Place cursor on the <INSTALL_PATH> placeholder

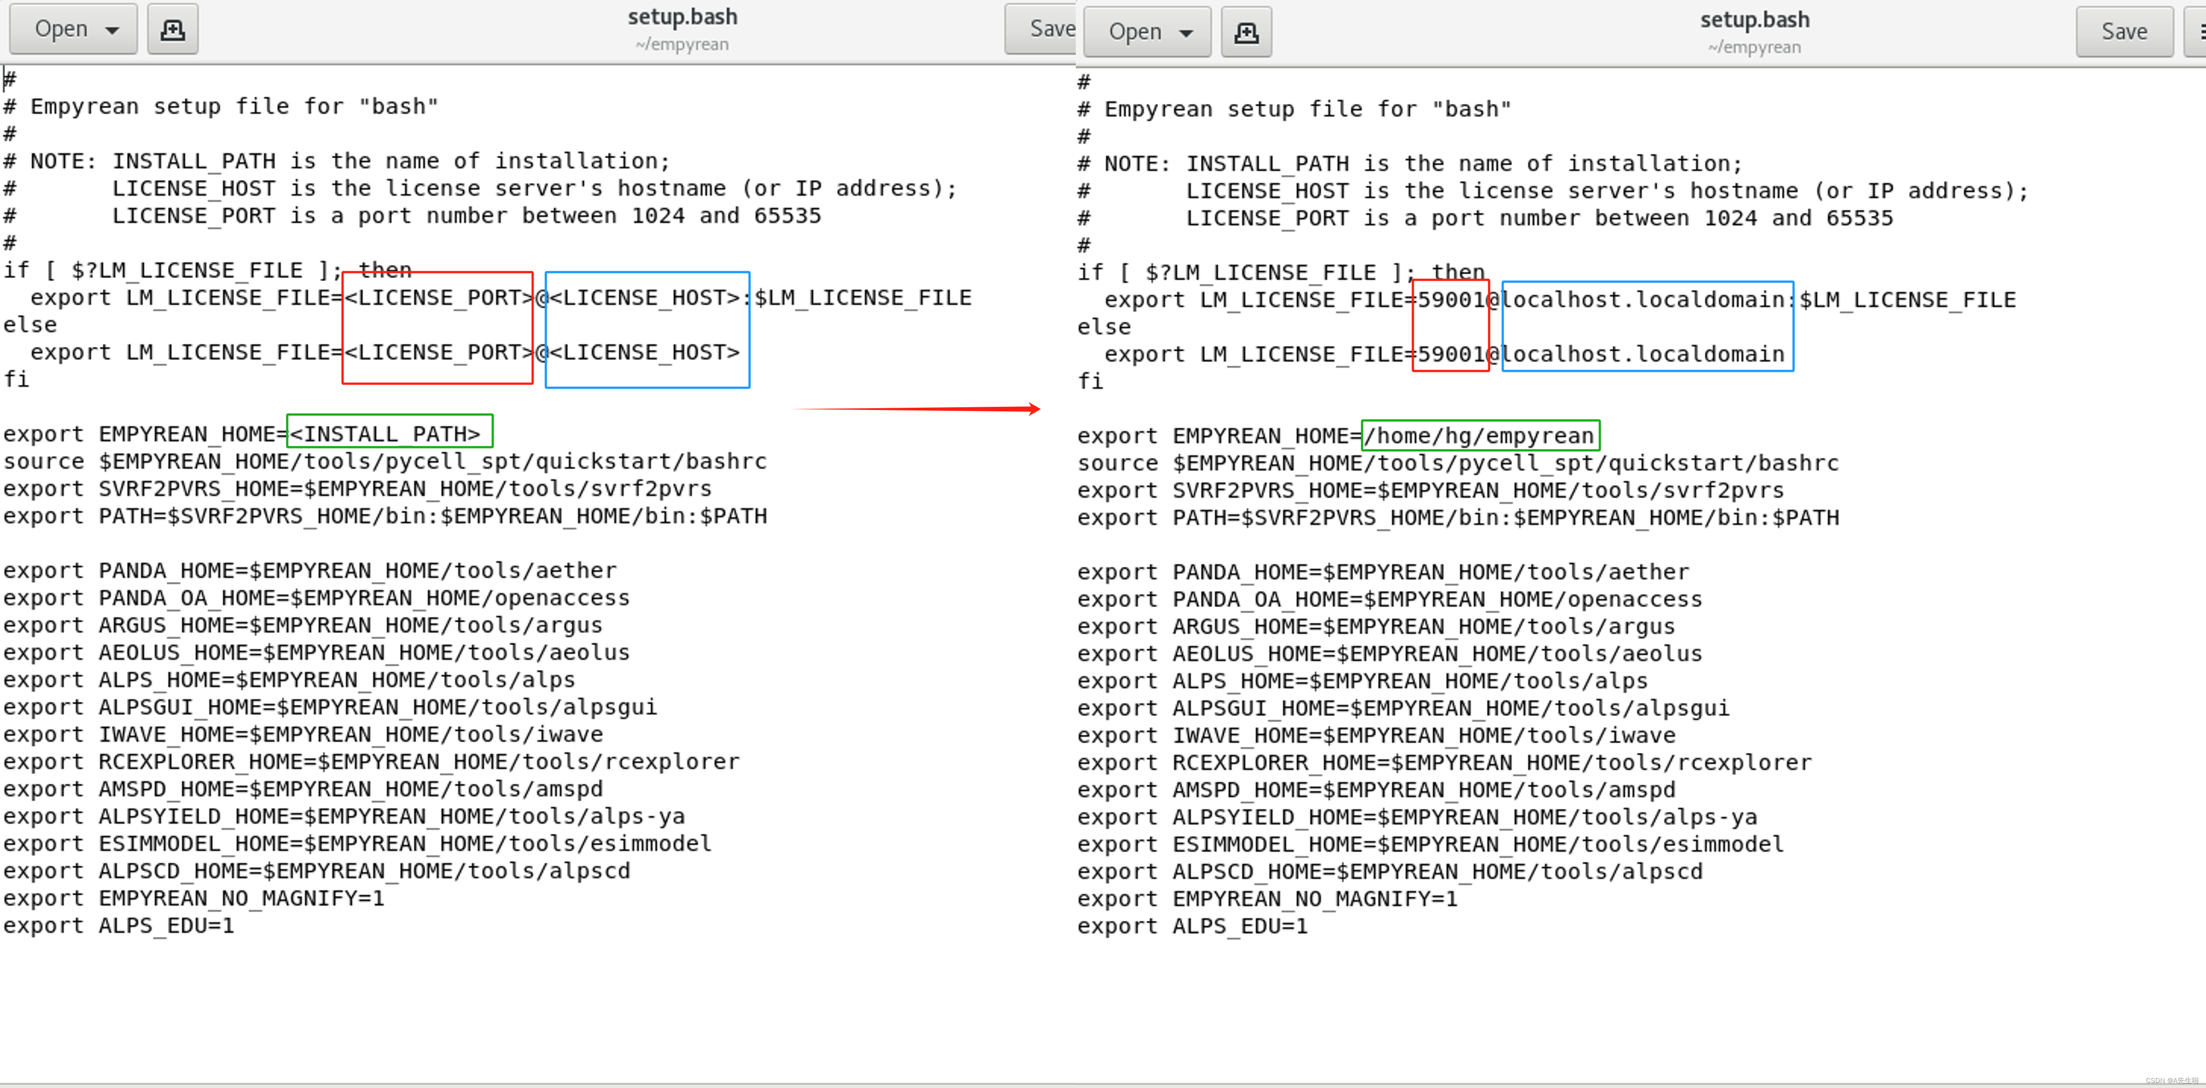click(384, 434)
